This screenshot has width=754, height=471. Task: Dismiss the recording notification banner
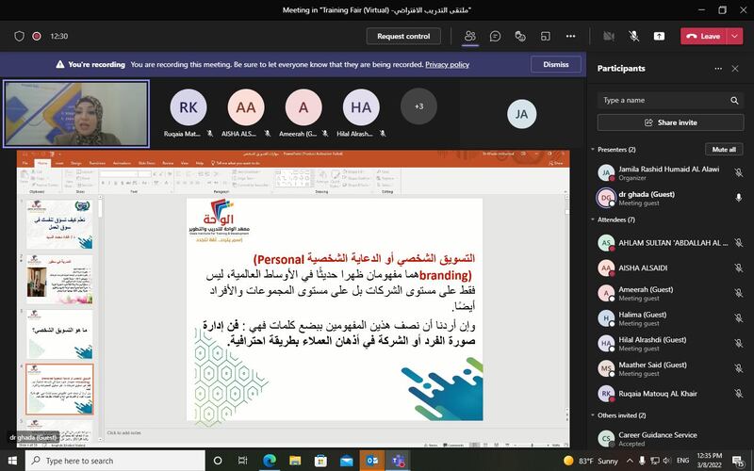click(x=556, y=64)
